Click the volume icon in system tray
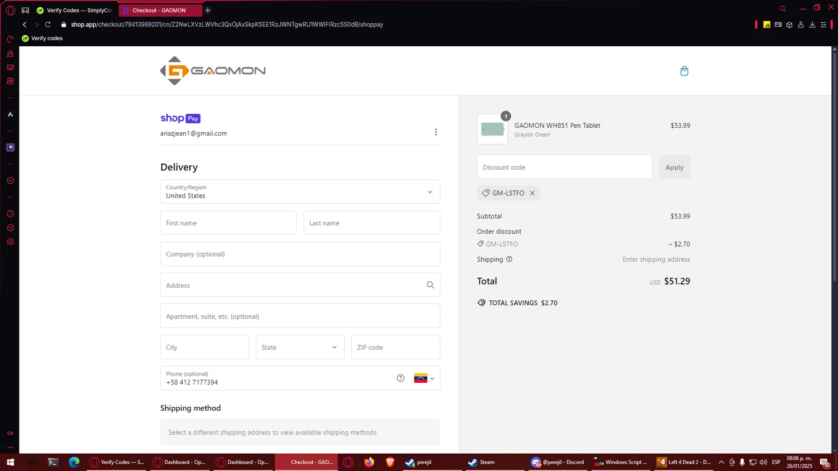Screen dimensions: 838x471 click(x=763, y=462)
